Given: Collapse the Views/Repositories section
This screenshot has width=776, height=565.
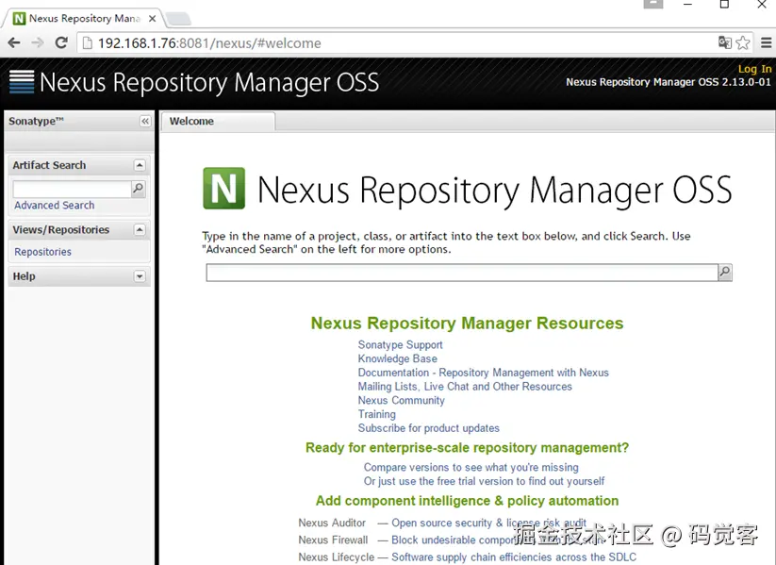Looking at the screenshot, I should click(140, 230).
